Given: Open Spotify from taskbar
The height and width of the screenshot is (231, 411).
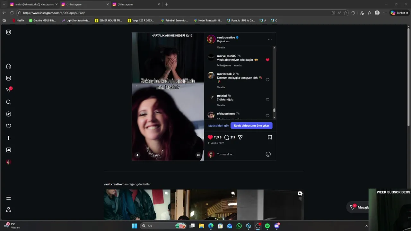Looking at the screenshot, I should (x=267, y=226).
